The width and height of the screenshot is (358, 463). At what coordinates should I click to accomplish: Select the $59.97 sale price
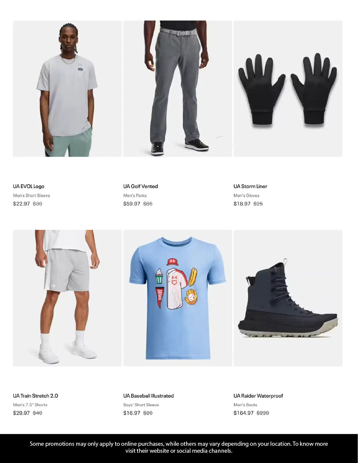tap(132, 204)
